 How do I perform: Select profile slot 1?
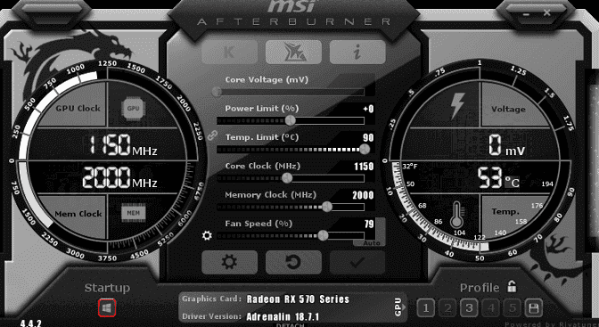[x=426, y=308]
